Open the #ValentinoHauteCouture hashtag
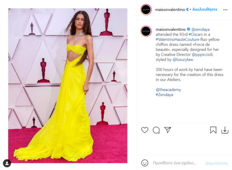Viewport: 232px width, 170px height. click(x=178, y=40)
